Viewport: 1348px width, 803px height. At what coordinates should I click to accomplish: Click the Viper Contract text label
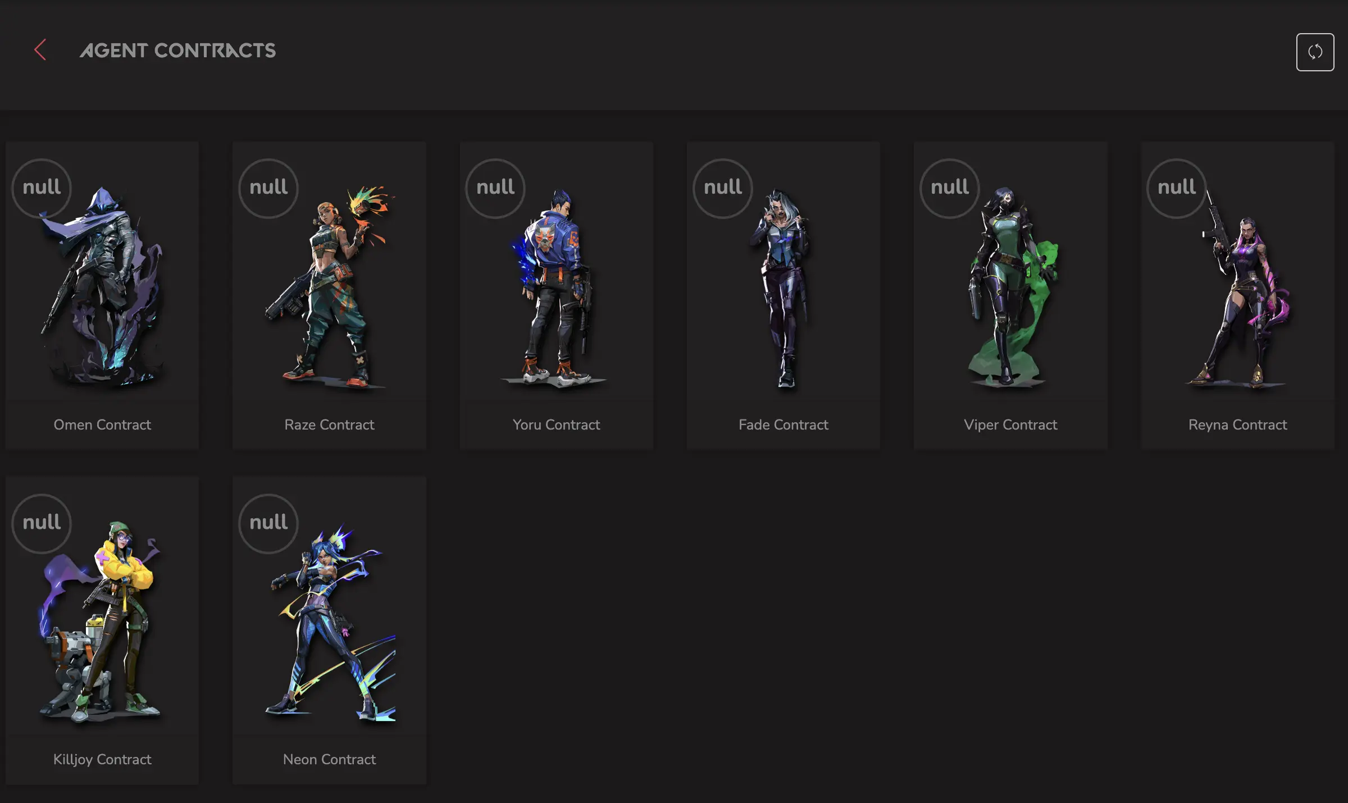click(x=1010, y=425)
